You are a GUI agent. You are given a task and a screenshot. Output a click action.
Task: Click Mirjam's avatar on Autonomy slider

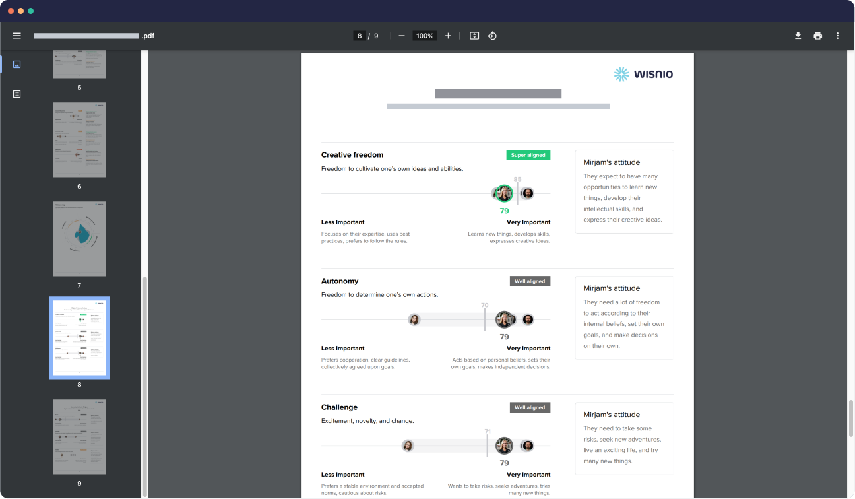click(x=504, y=319)
